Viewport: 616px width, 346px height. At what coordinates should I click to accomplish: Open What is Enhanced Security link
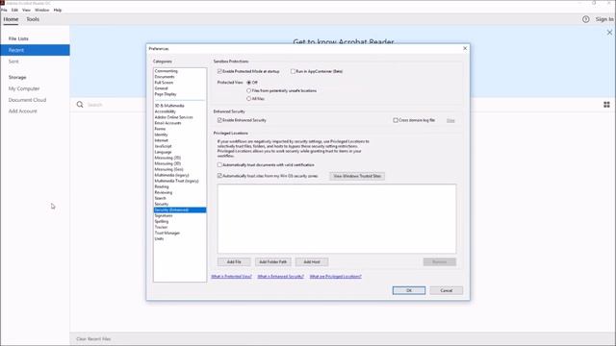click(280, 277)
